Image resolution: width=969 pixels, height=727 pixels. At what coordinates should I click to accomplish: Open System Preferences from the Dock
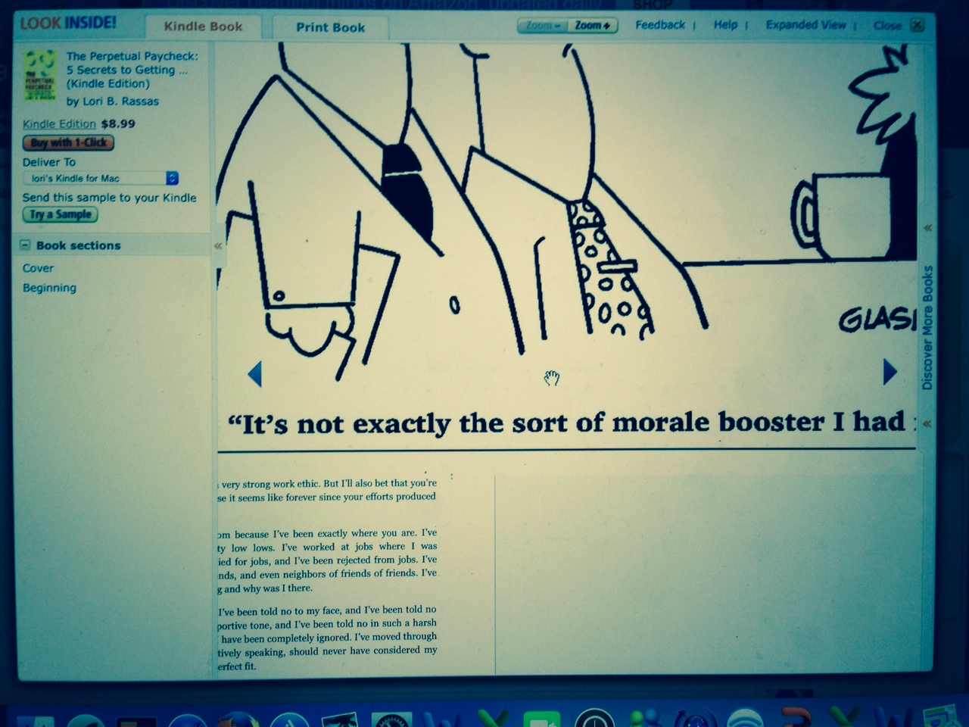[391, 719]
